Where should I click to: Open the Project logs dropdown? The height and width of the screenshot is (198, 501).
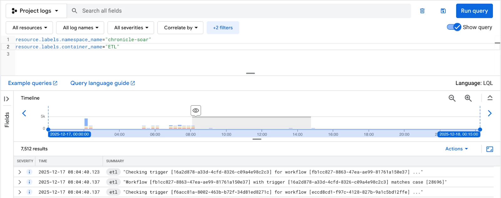click(x=36, y=11)
